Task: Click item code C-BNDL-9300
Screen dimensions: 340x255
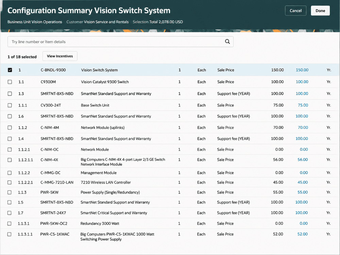Action: [x=53, y=70]
